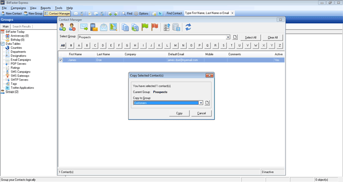Image resolution: width=343 pixels, height=182 pixels.
Task: Click the move contacts icon beside the green flag
Action: tap(135, 27)
